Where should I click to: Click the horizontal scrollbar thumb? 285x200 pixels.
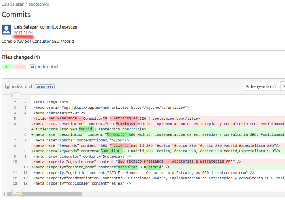pyautogui.click(x=44, y=194)
